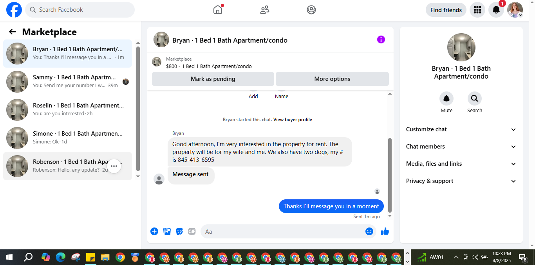Click the thumbs-up like icon
535x265 pixels.
click(x=385, y=231)
